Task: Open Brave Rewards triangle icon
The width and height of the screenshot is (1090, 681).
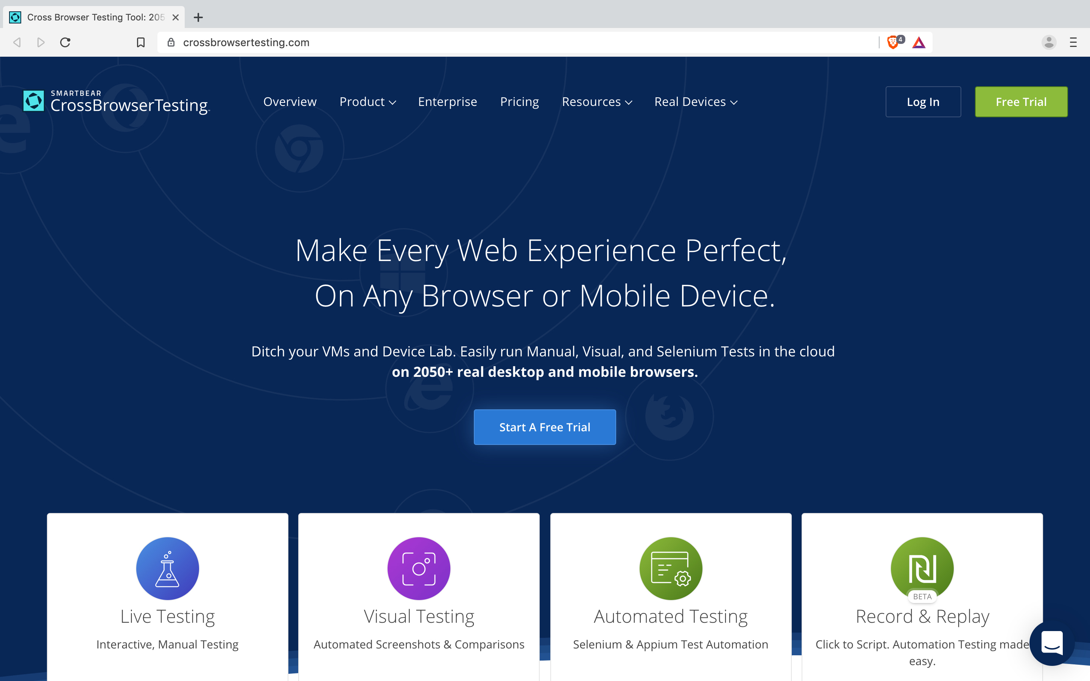Action: pos(919,42)
